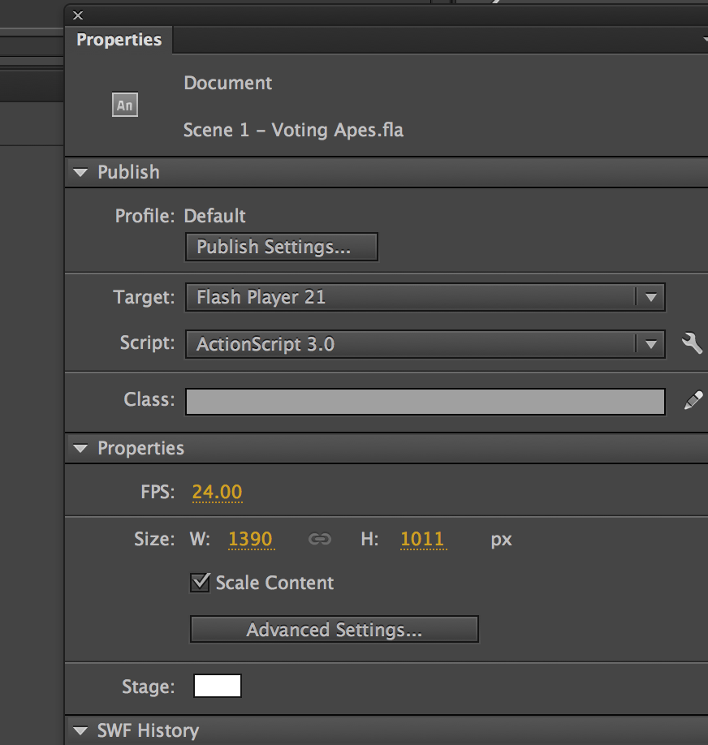The image size is (708, 745).
Task: Click the stage width value 1390
Action: [251, 538]
